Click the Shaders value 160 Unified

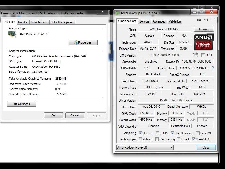point(153,74)
